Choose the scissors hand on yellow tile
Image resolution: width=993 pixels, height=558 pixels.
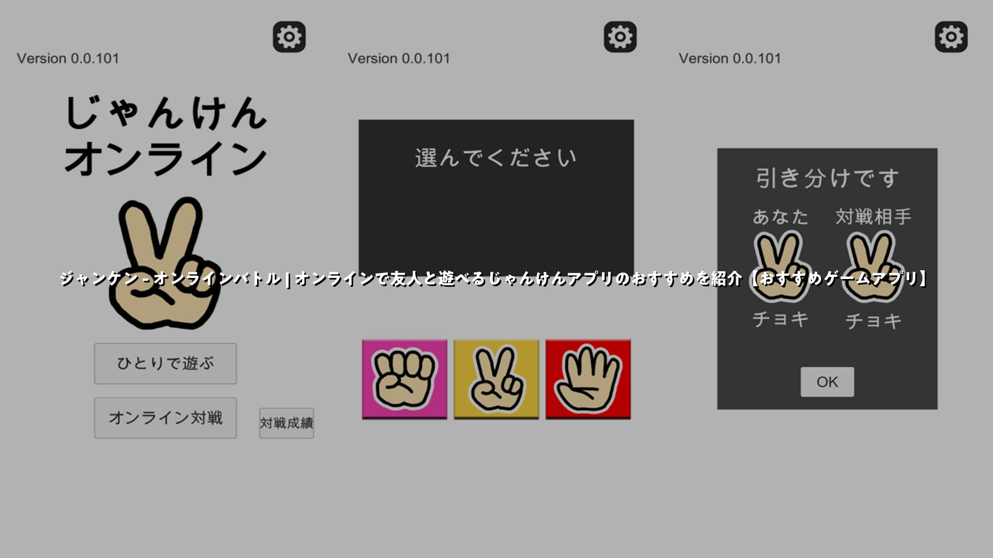click(x=496, y=379)
